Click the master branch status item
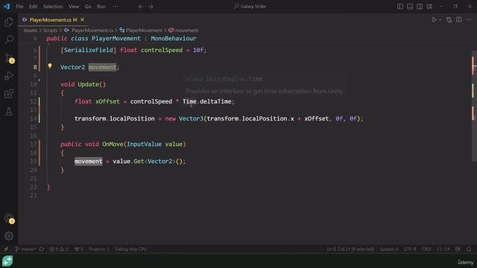This screenshot has width=477, height=268. point(25,249)
